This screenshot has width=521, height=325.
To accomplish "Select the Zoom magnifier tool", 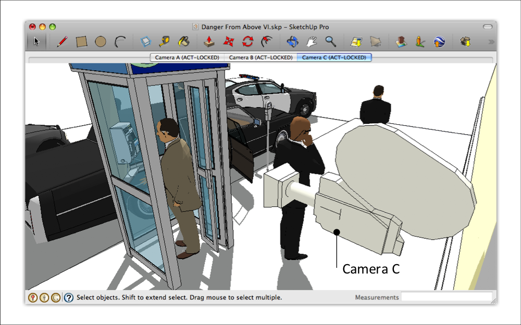I will click(x=330, y=42).
